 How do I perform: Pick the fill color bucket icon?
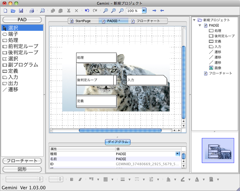[x=168, y=179]
